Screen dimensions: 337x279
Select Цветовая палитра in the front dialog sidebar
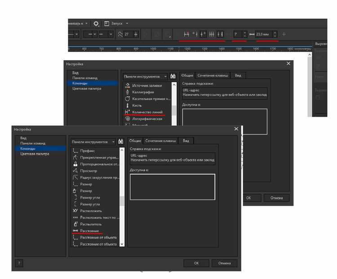pos(35,154)
